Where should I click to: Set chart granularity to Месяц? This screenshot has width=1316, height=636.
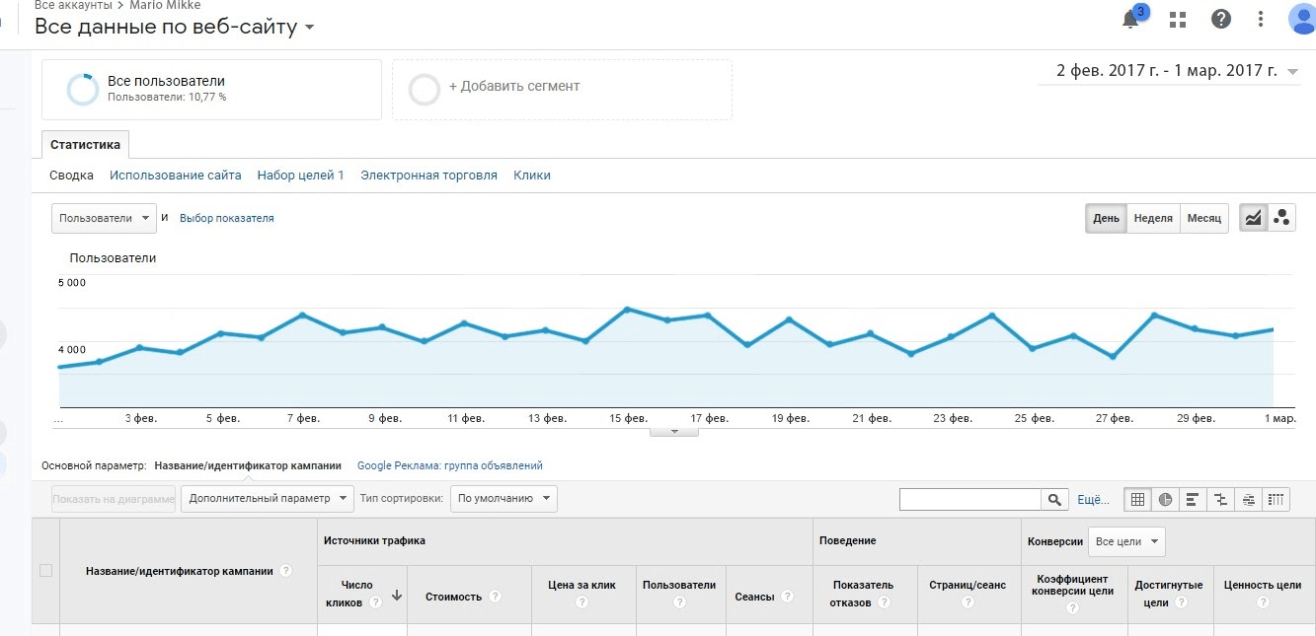click(1203, 218)
